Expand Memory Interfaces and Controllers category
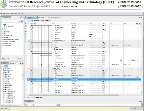The height and width of the screenshot is (111, 144). point(3,40)
